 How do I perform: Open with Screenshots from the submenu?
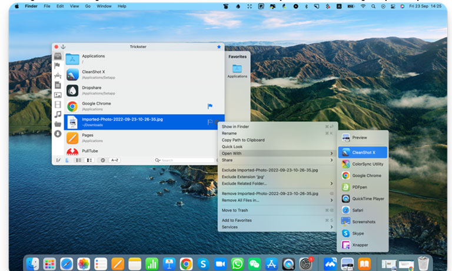(x=363, y=222)
